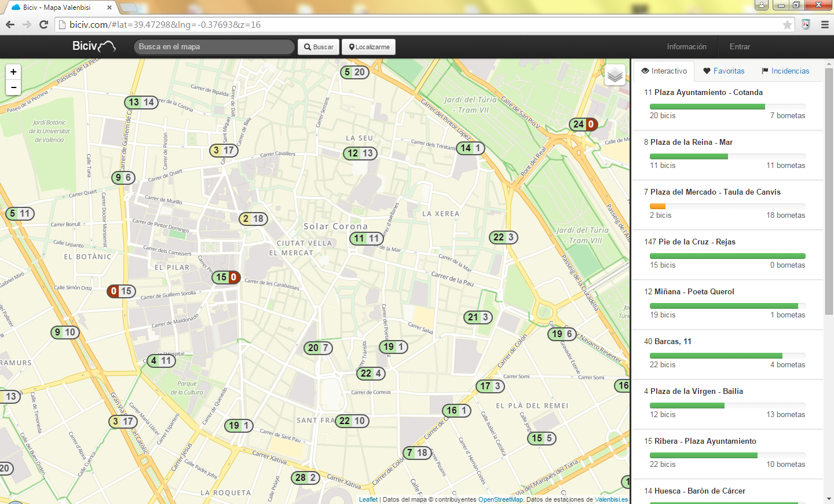Select station marker 15 5 on map
Viewport: 834px width, 504px height.
[x=542, y=439]
